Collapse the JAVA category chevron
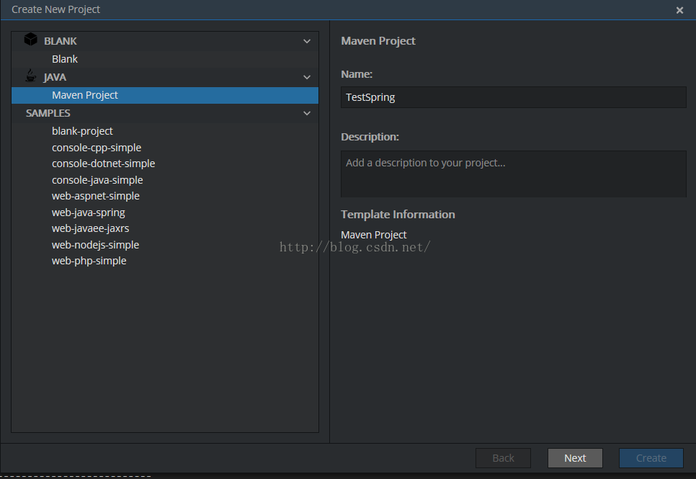This screenshot has height=479, width=696. coord(307,77)
